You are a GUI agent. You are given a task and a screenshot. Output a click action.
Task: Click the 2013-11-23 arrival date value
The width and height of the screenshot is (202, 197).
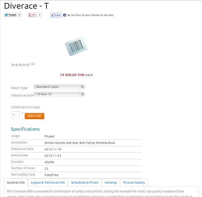pos(53,156)
